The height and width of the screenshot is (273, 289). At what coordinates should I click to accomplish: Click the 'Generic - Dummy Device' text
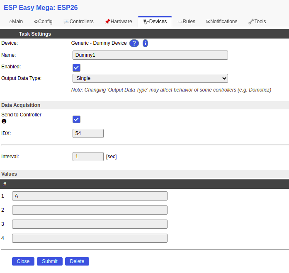point(99,43)
